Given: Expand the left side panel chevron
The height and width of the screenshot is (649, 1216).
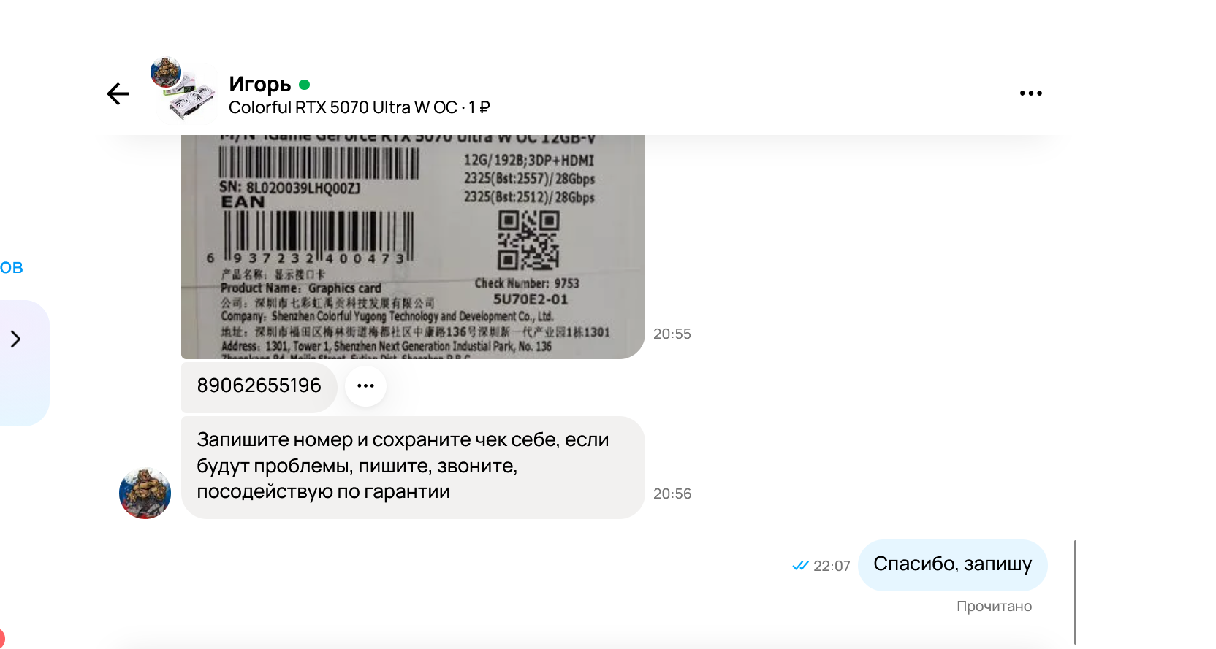Looking at the screenshot, I should pos(15,339).
